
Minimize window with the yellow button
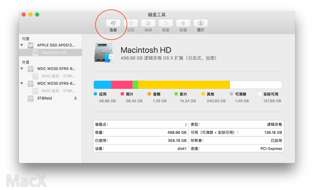tap(31, 14)
